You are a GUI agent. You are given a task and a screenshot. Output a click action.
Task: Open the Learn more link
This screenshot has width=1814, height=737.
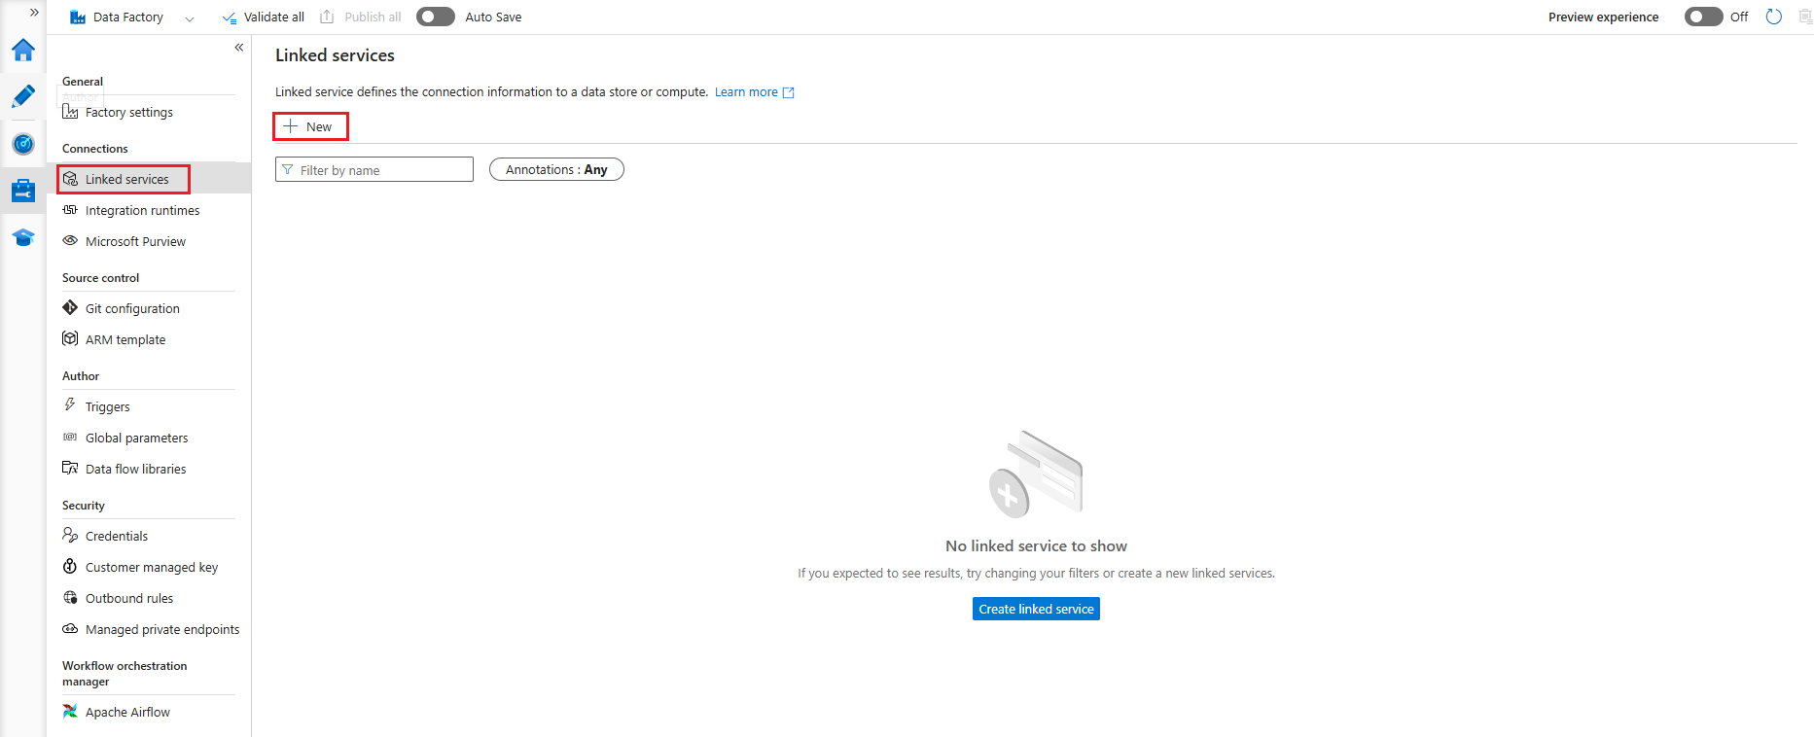[746, 92]
